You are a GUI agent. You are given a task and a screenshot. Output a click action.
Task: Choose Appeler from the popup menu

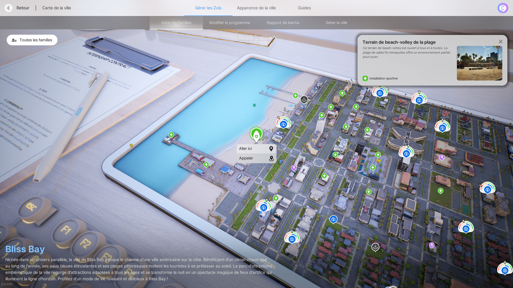coord(256,158)
